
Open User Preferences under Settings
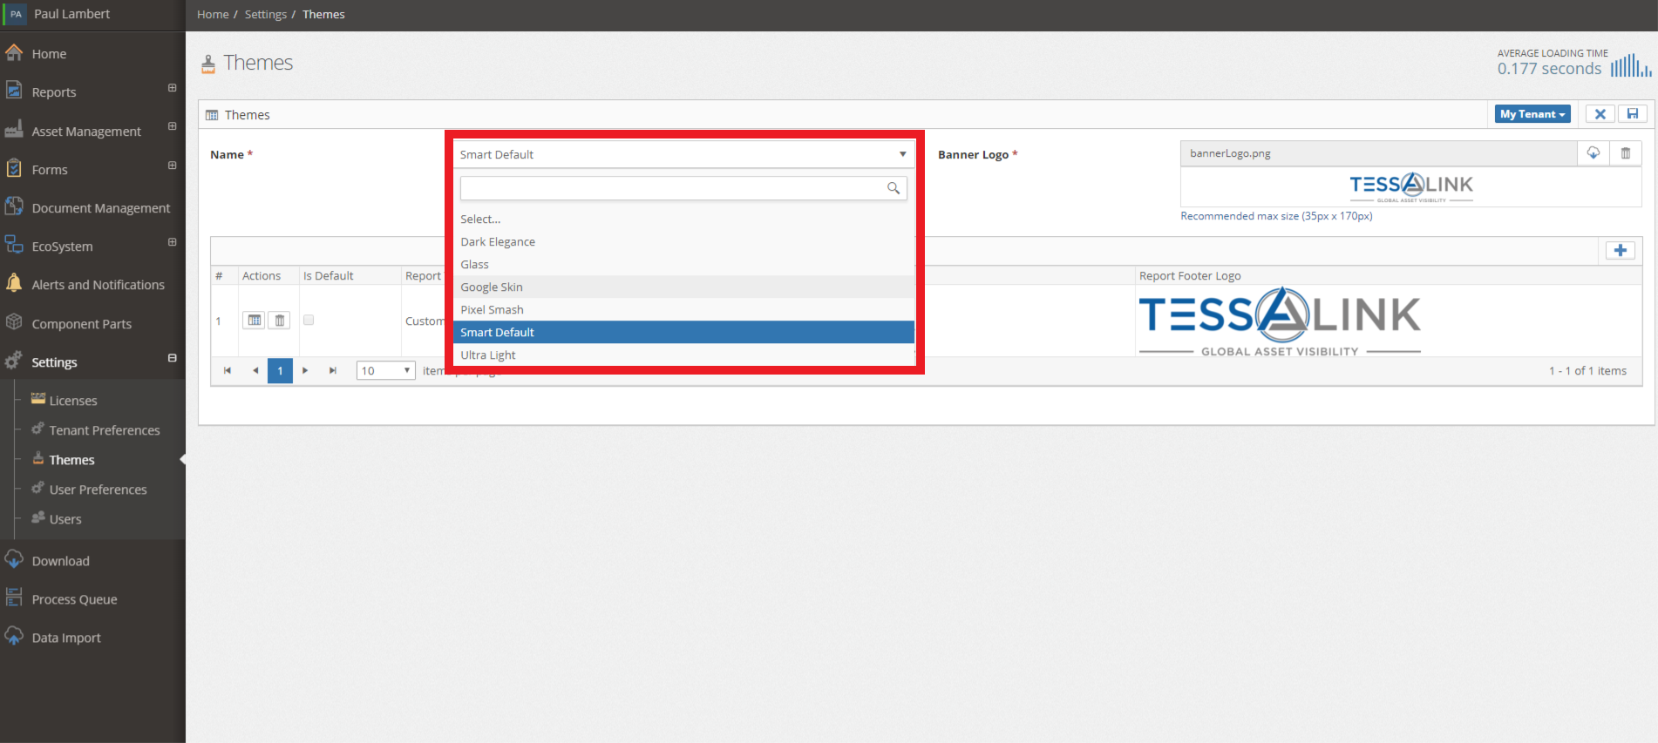tap(98, 490)
